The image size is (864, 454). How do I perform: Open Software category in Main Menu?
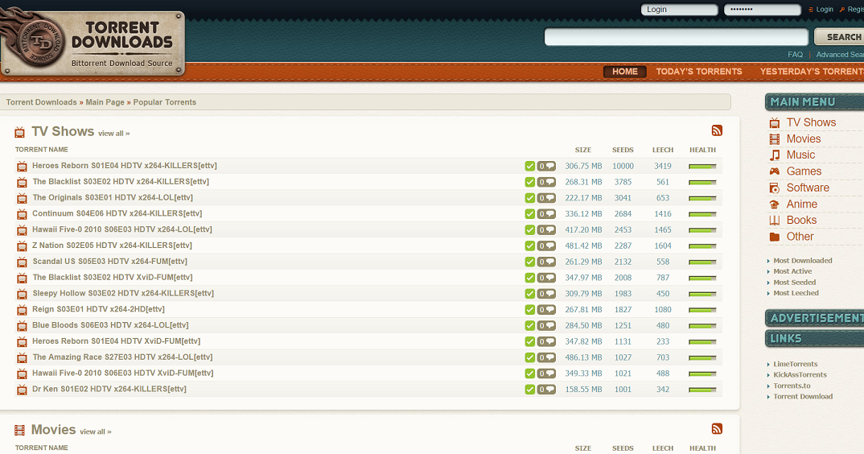[x=808, y=188]
